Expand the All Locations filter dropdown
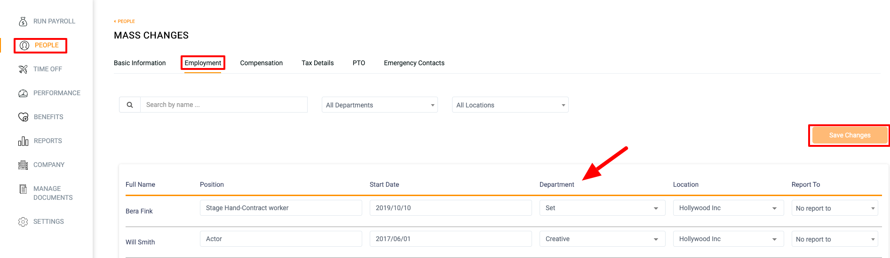The width and height of the screenshot is (890, 258). [x=510, y=105]
